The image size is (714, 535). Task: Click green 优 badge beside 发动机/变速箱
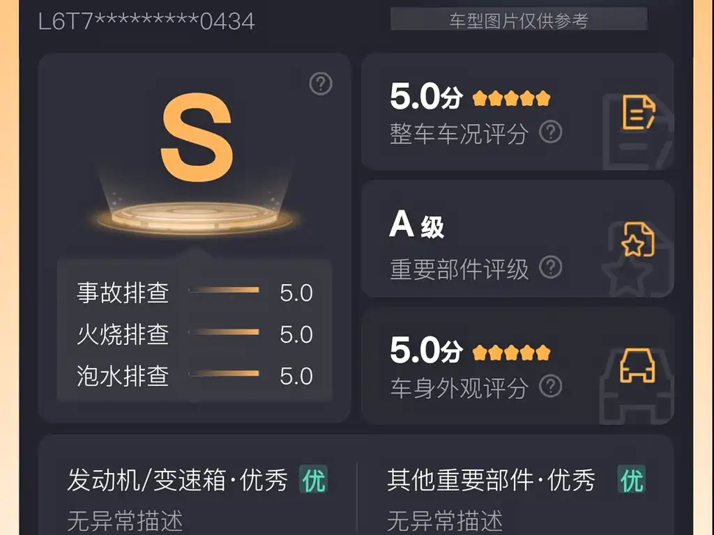click(x=314, y=479)
